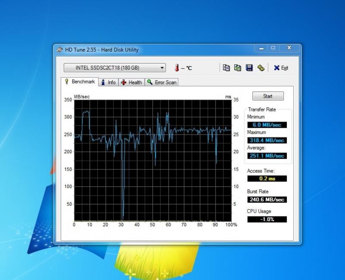
Task: Click the maximum value 318.4 MB/sec
Action: click(x=267, y=140)
